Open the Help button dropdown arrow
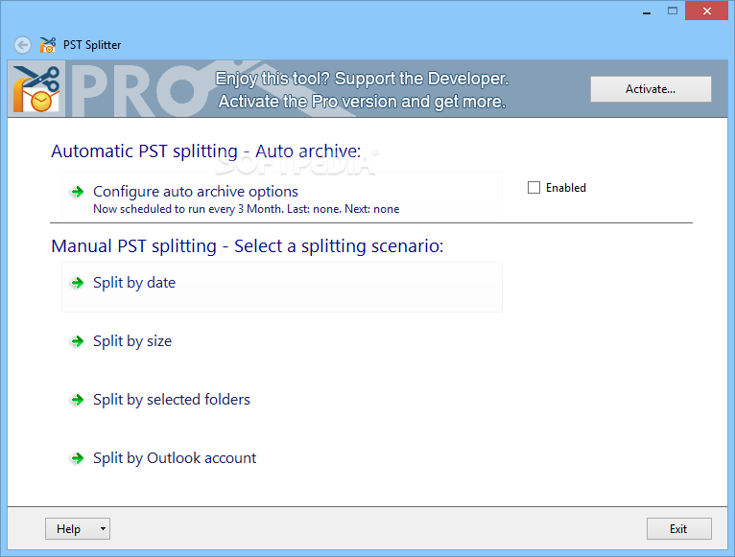The height and width of the screenshot is (557, 735). click(x=103, y=529)
